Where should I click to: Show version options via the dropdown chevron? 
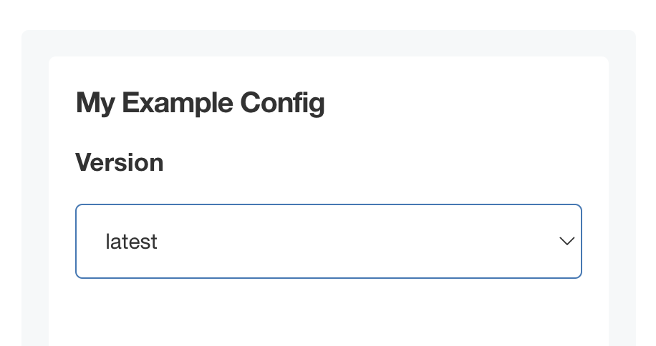point(566,242)
